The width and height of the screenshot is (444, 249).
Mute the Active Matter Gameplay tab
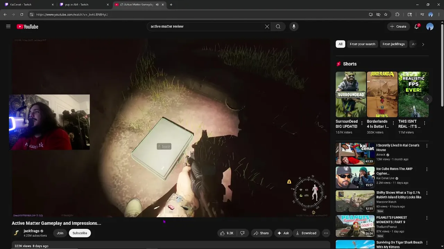[157, 4]
